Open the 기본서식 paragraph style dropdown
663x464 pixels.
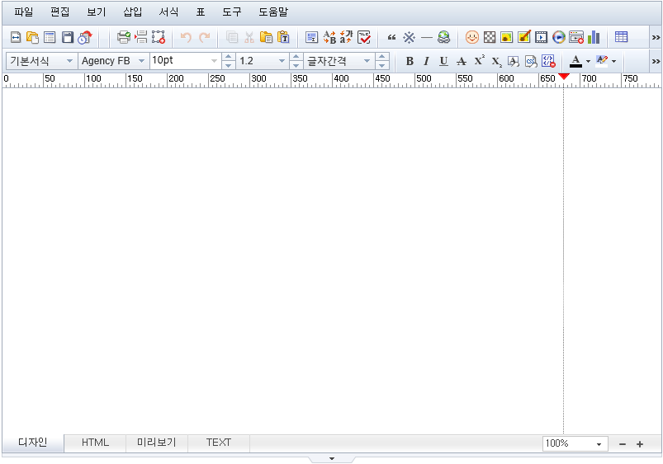(x=41, y=61)
